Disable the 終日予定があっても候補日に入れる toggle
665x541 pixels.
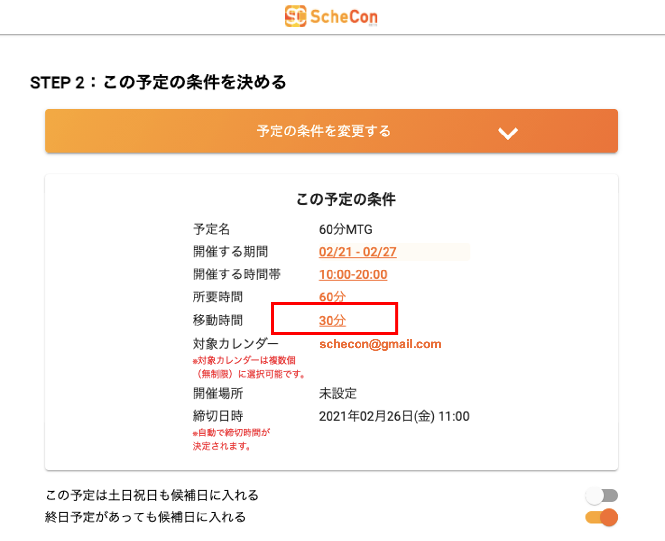tap(602, 517)
